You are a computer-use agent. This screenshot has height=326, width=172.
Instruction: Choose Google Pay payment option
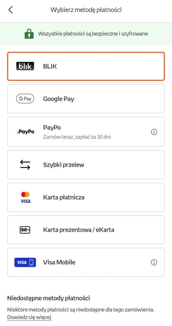[86, 99]
